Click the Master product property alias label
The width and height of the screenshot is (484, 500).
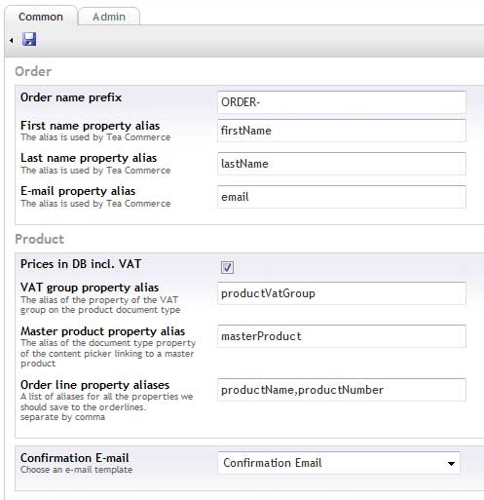point(102,331)
